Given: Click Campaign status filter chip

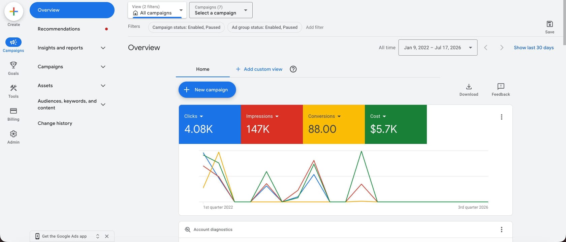Looking at the screenshot, I should tap(186, 27).
